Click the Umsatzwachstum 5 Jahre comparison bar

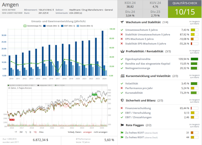[195, 30]
